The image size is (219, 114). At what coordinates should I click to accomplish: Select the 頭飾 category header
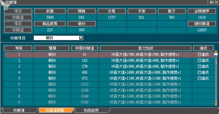(x=81, y=11)
